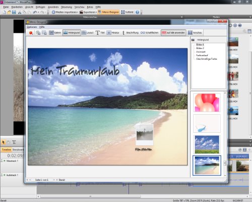
Task: Toggle the Hintergrund button in designer toolbar
Action: point(72,33)
